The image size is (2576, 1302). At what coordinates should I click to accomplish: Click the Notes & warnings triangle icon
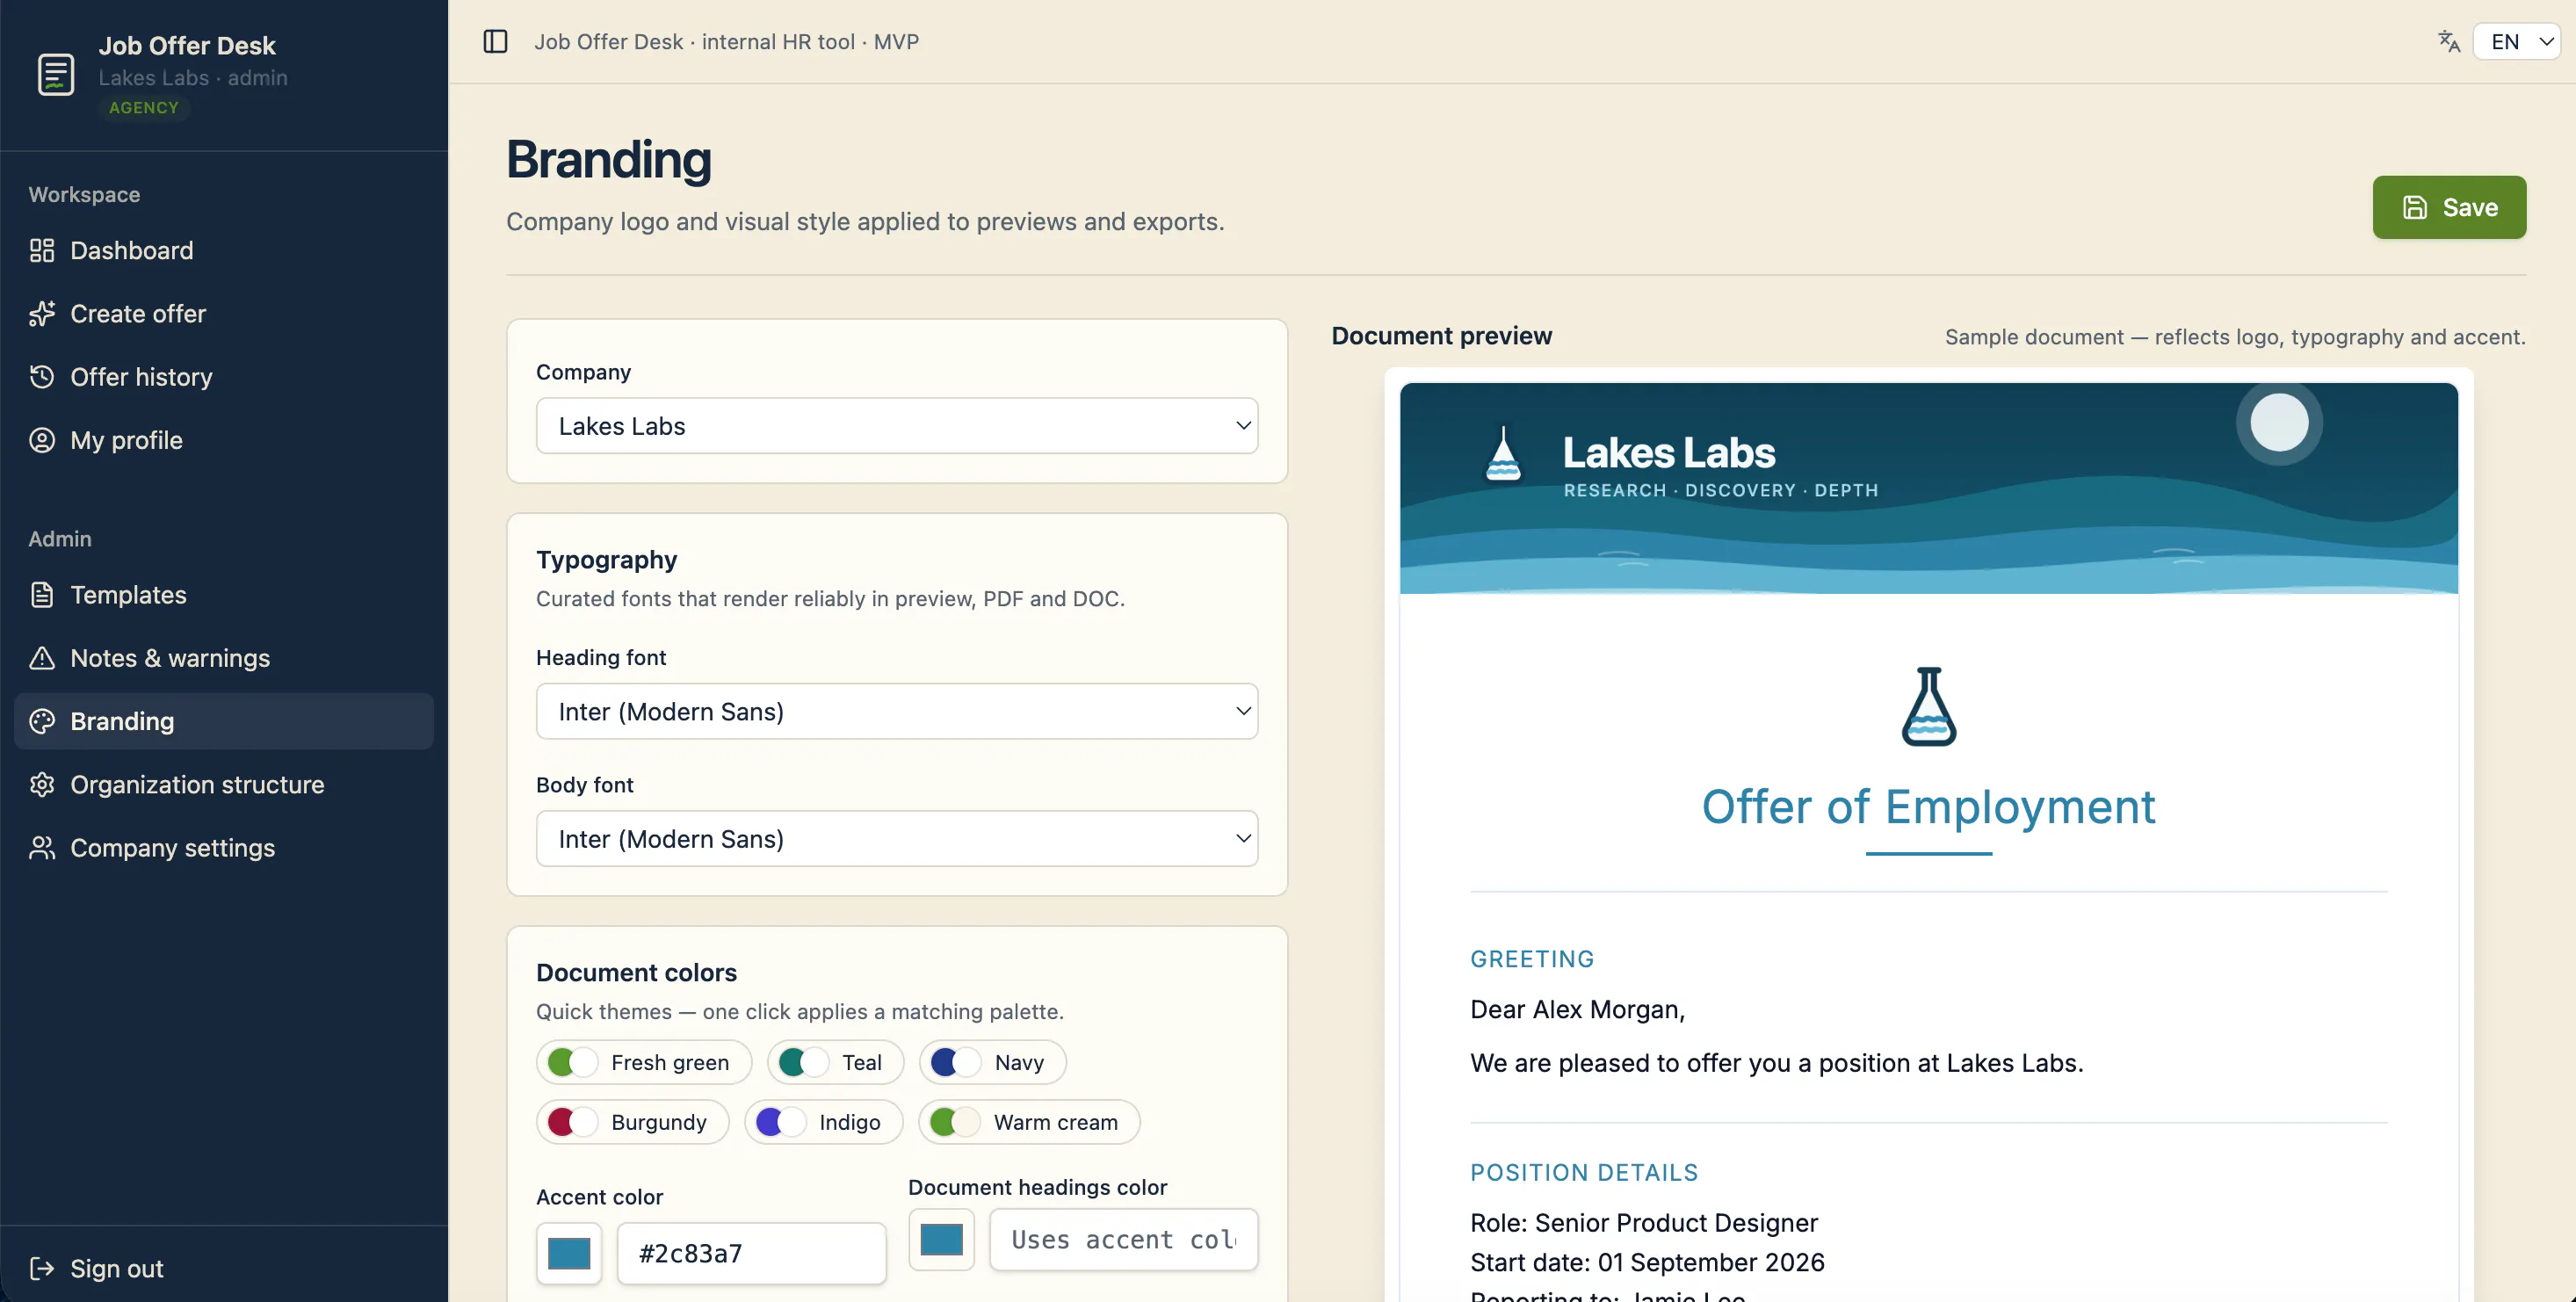42,658
